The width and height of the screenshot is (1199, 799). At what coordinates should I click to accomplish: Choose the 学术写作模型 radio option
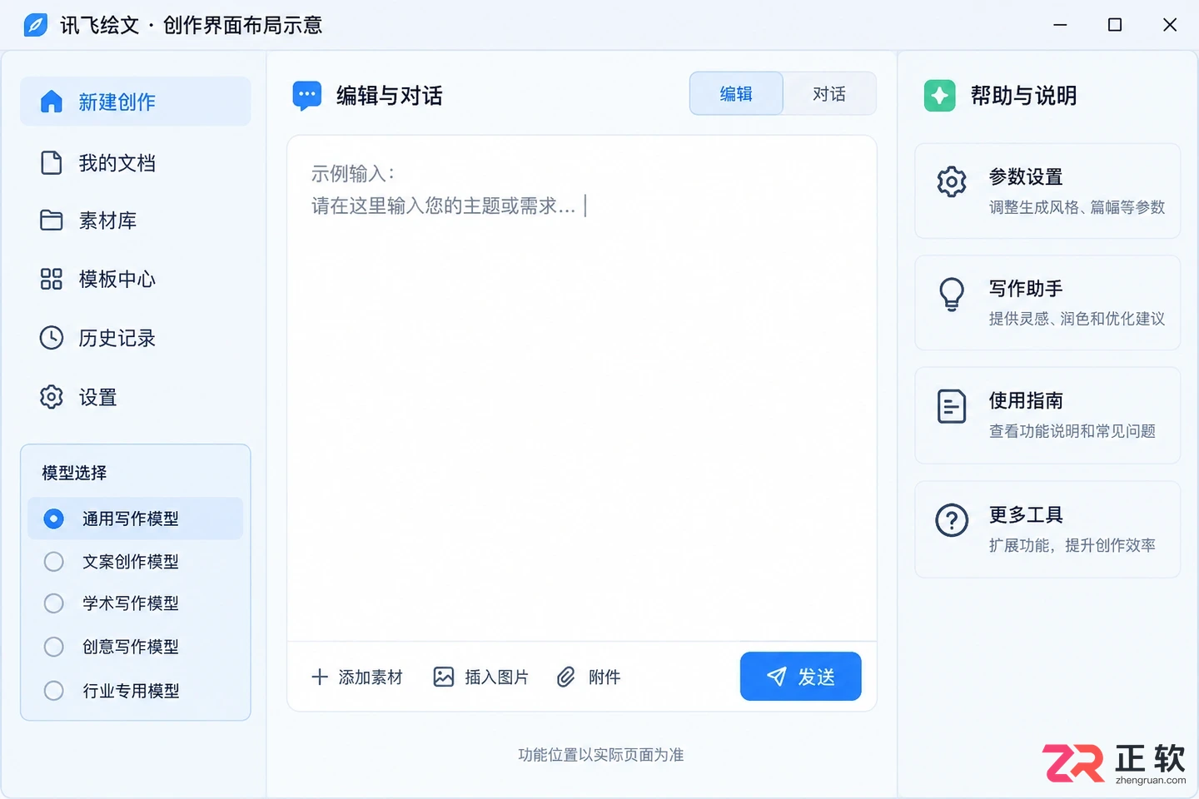53,603
